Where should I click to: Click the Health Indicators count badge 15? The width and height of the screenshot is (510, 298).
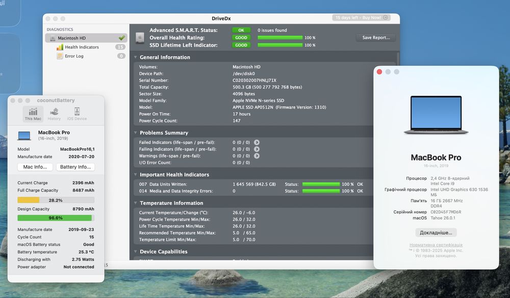coord(120,47)
